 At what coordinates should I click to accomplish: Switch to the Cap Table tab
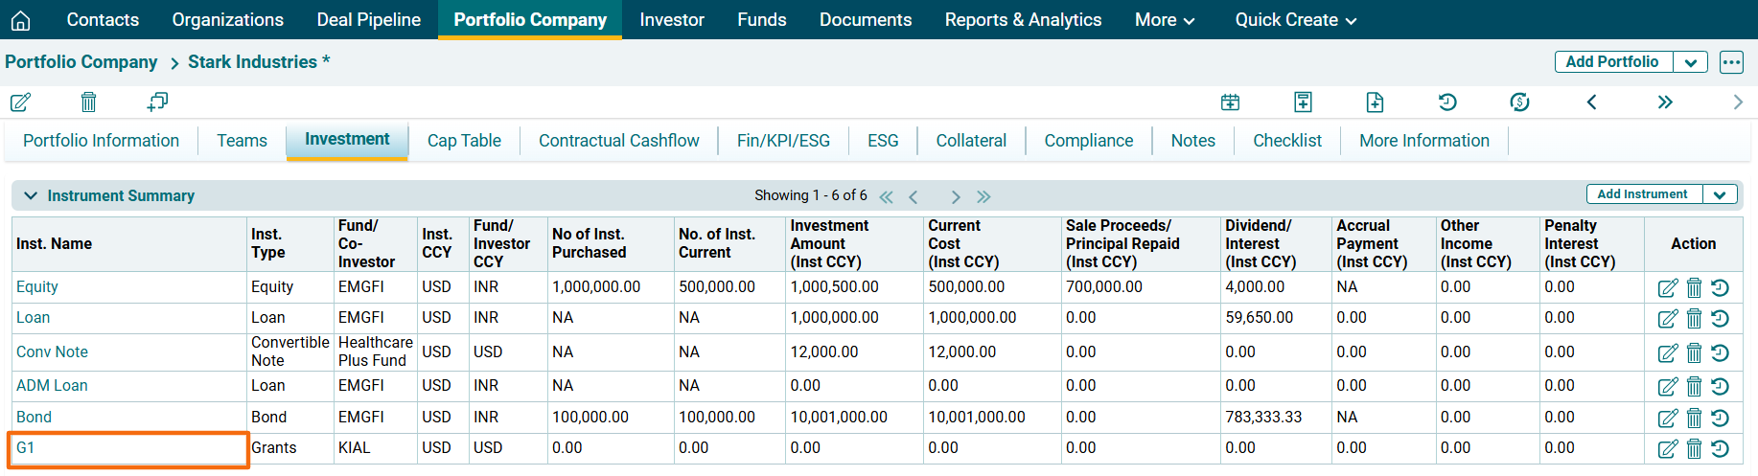pyautogui.click(x=464, y=141)
